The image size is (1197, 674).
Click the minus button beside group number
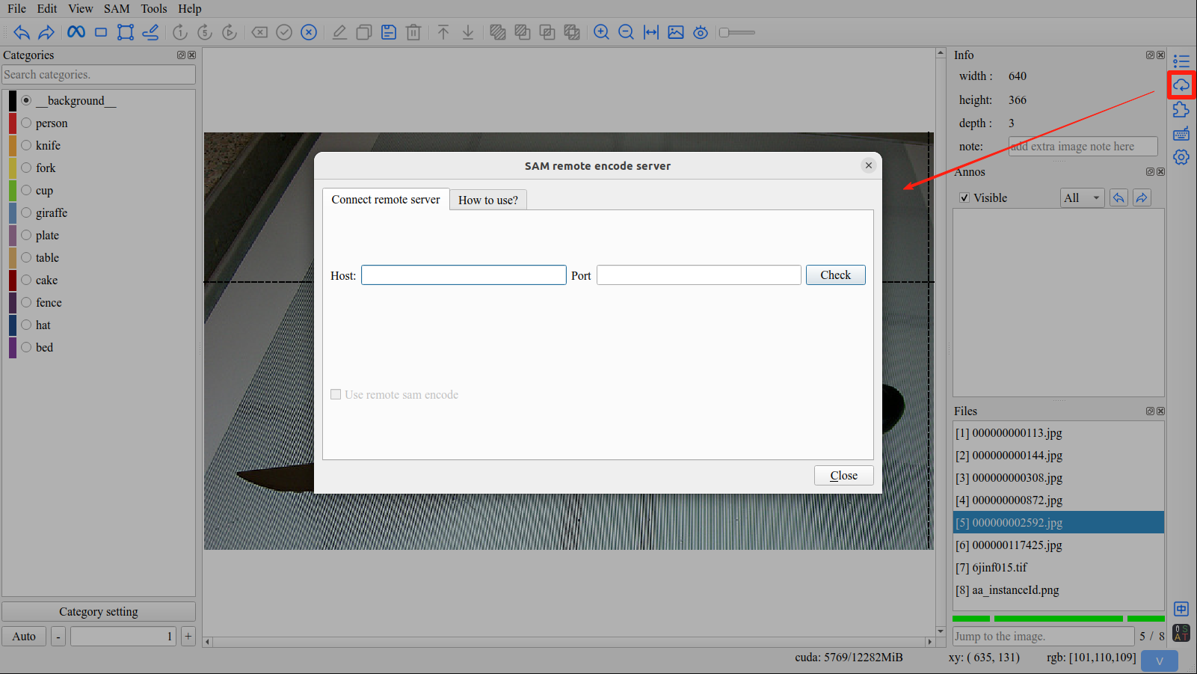pos(58,636)
